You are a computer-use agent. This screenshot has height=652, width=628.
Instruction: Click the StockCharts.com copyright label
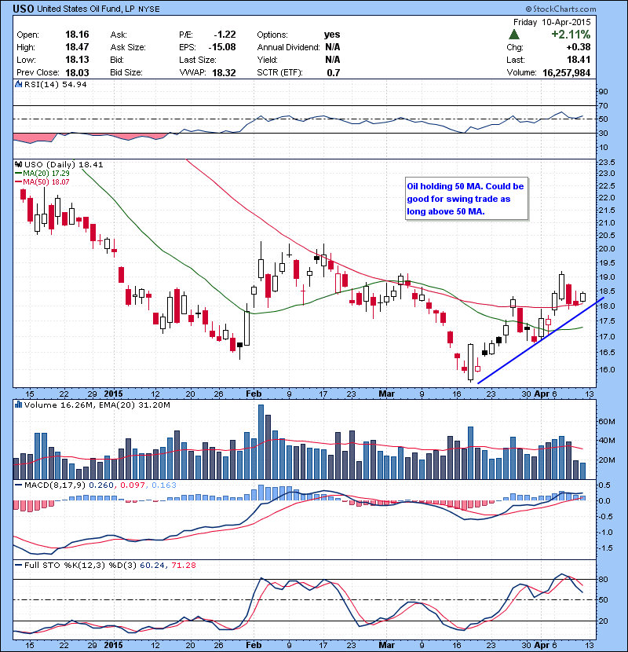pyautogui.click(x=560, y=9)
